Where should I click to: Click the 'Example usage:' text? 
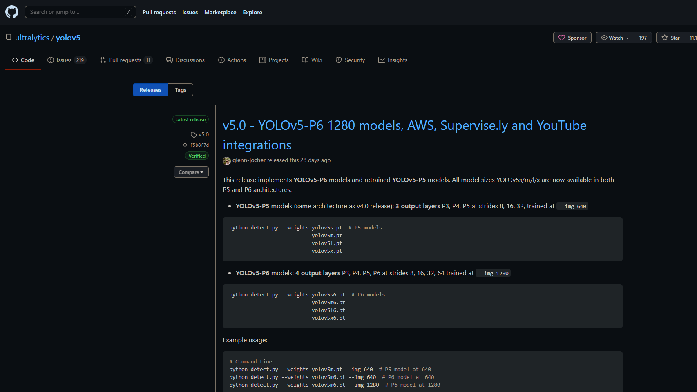tap(245, 340)
